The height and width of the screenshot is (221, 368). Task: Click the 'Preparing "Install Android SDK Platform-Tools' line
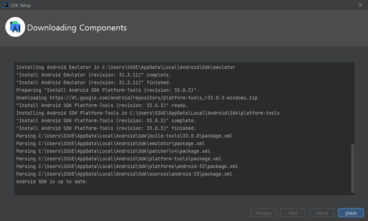(x=107, y=90)
